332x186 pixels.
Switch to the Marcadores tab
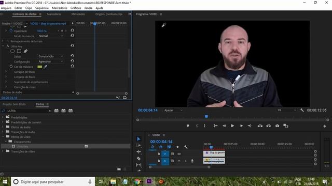pos(54,14)
